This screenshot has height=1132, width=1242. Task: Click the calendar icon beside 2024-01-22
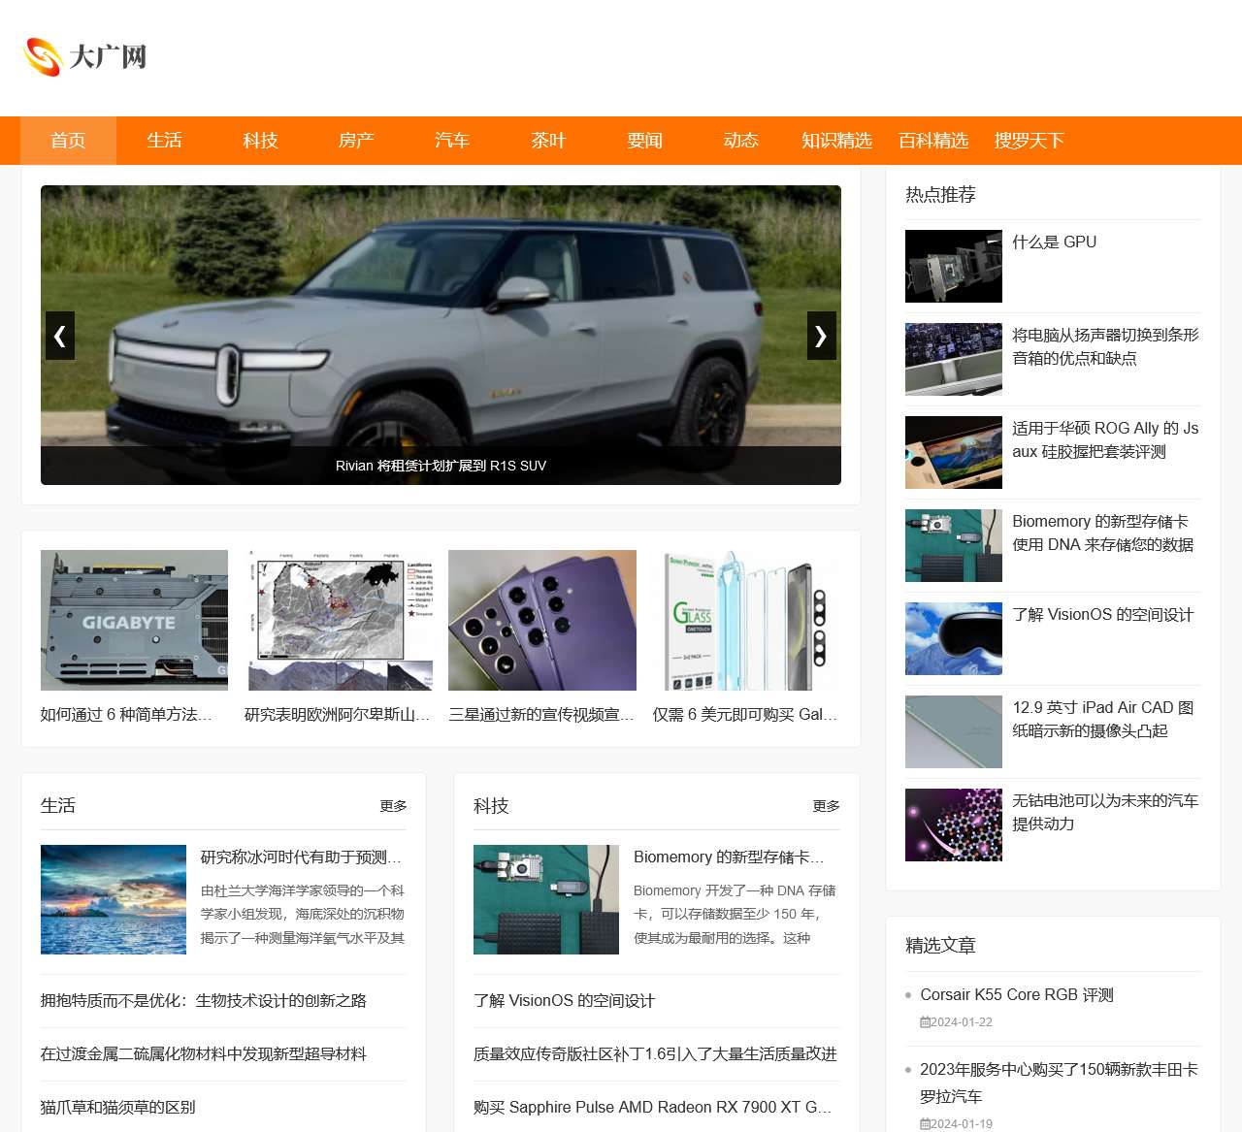(x=925, y=1022)
